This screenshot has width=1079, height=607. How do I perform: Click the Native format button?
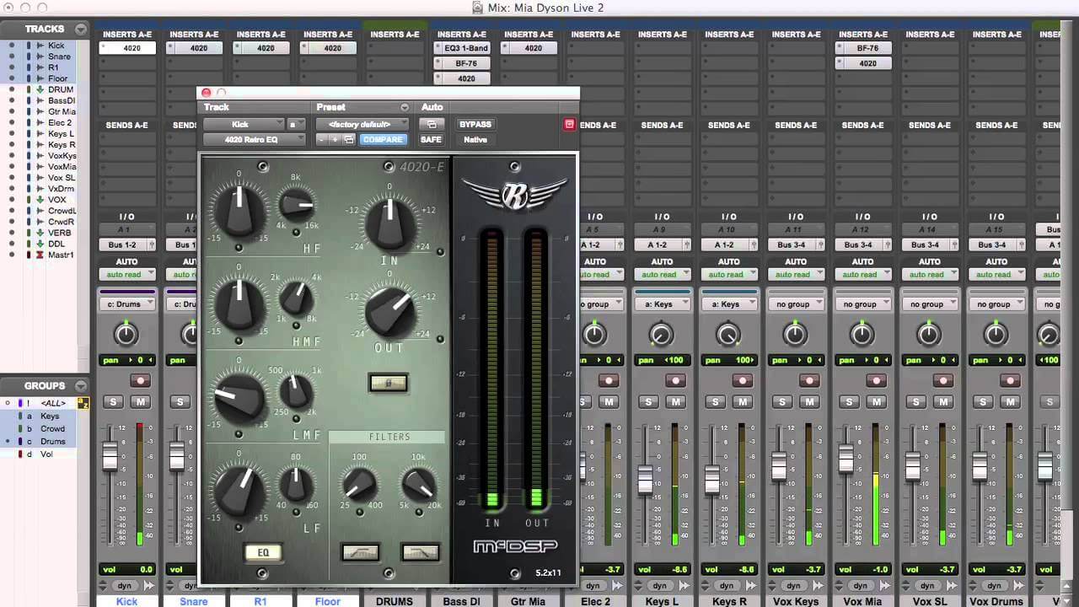click(x=475, y=140)
